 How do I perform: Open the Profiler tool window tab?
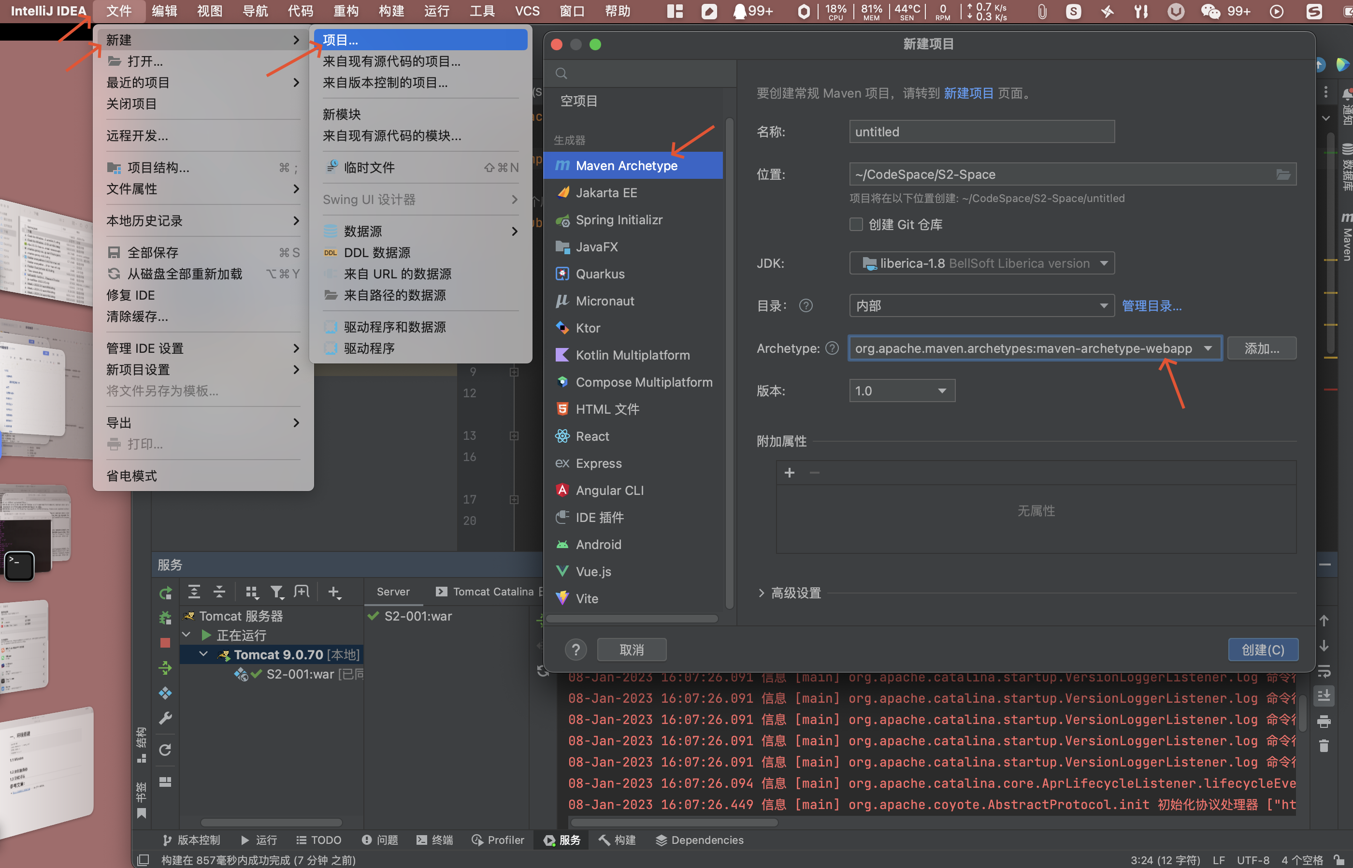(x=498, y=840)
